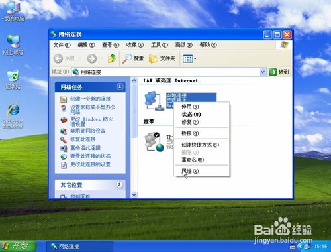Click the Go (转到) button
The width and height of the screenshot is (331, 252).
click(x=279, y=72)
